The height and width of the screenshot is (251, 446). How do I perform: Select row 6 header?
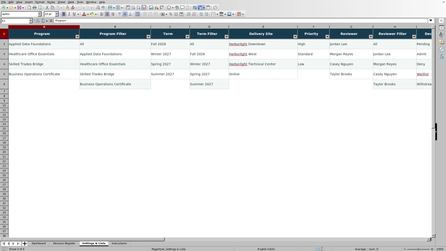click(x=4, y=84)
